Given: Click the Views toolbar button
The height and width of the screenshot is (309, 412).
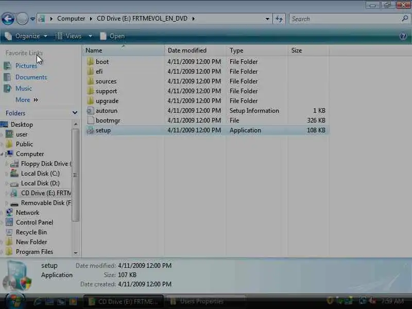Looking at the screenshot, I should pos(69,36).
